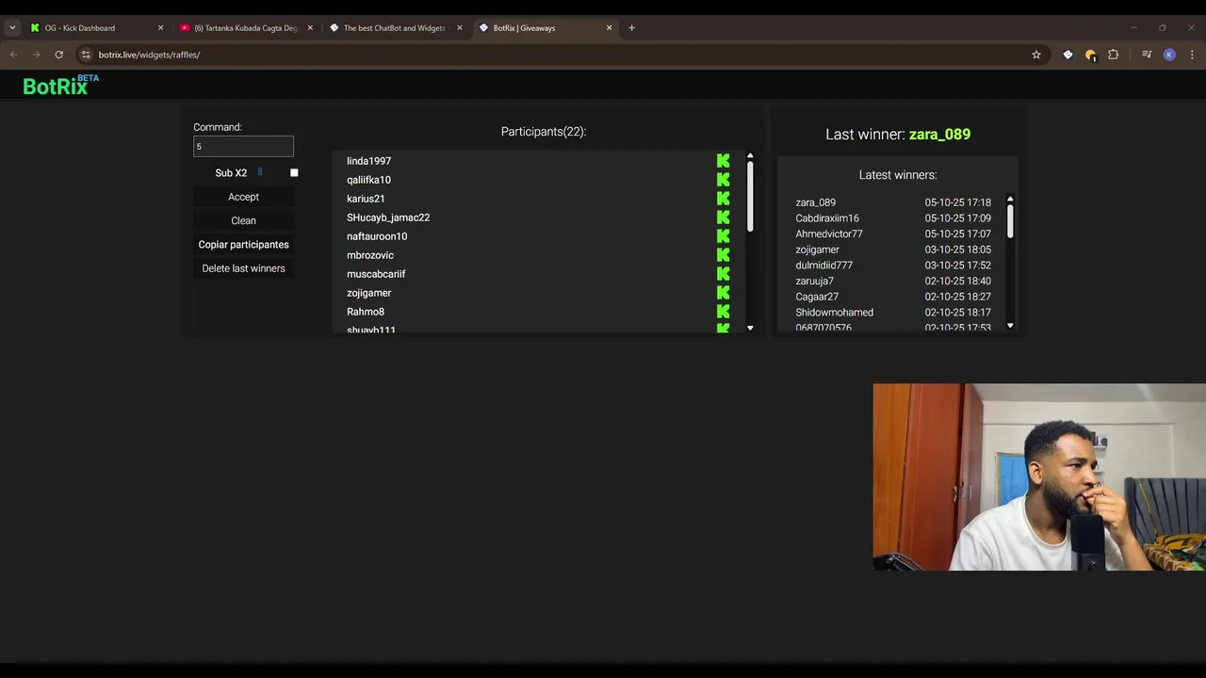The width and height of the screenshot is (1206, 678).
Task: Open the tab search dropdown arrow
Action: click(12, 28)
